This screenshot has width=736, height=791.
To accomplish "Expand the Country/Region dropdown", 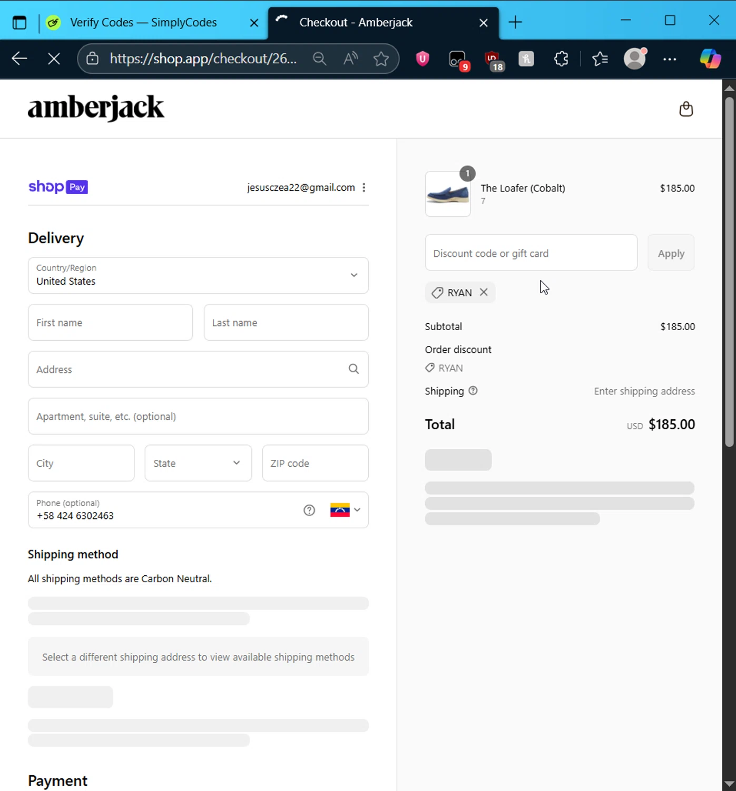I will click(198, 275).
